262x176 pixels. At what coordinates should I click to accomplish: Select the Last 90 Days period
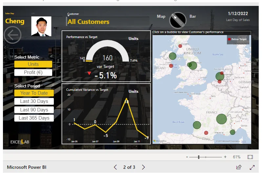34,110
